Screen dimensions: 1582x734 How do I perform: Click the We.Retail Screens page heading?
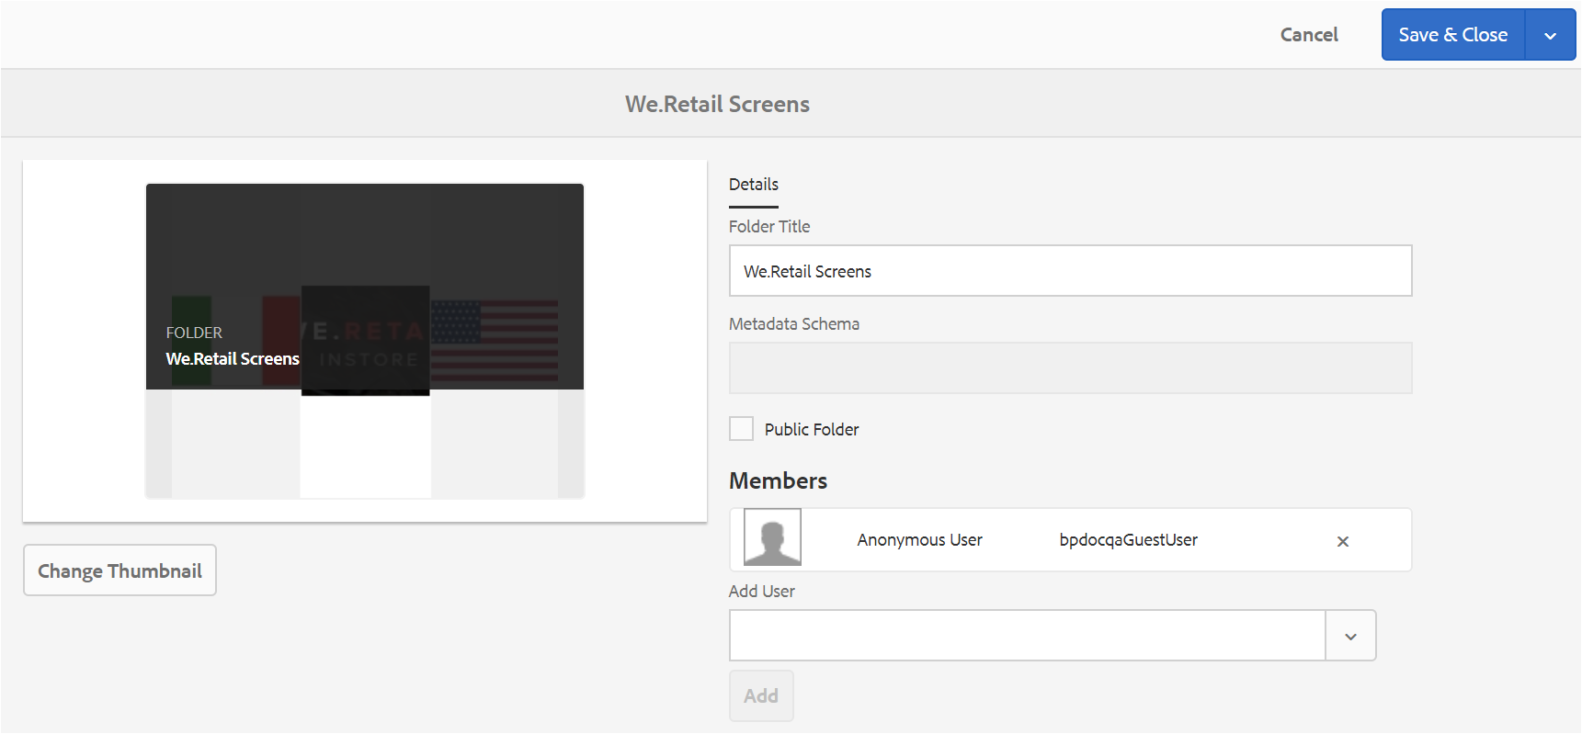pos(717,105)
